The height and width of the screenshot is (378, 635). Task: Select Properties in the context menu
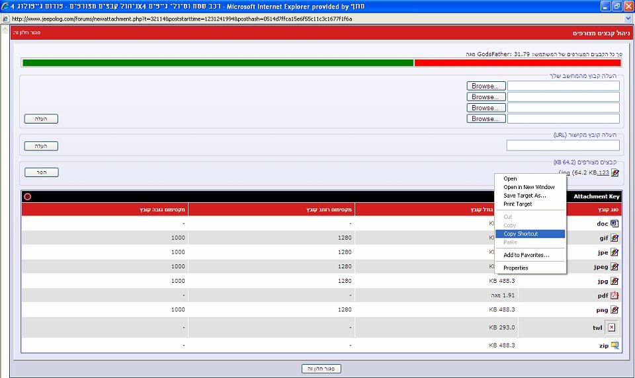pos(515,268)
